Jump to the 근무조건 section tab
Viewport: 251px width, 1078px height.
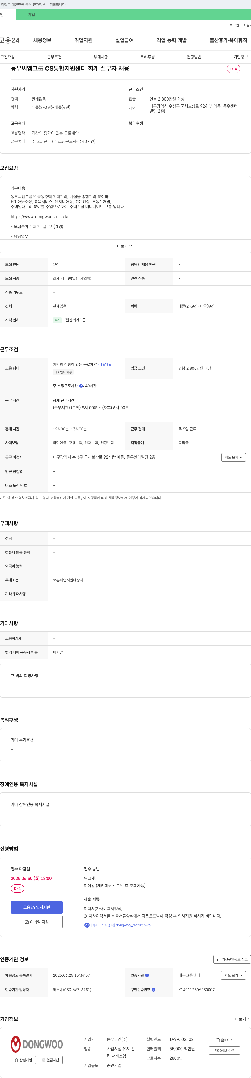click(x=54, y=57)
